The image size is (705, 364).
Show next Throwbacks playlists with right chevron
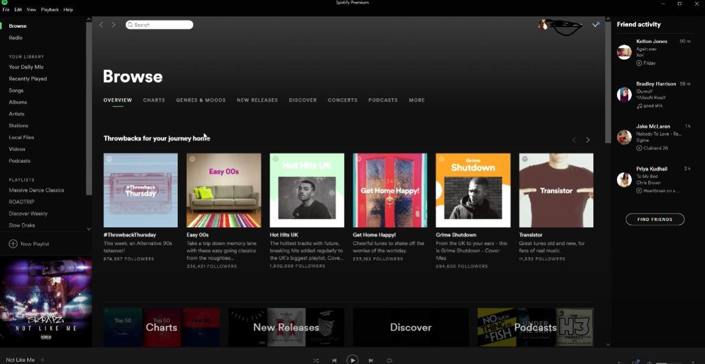587,140
